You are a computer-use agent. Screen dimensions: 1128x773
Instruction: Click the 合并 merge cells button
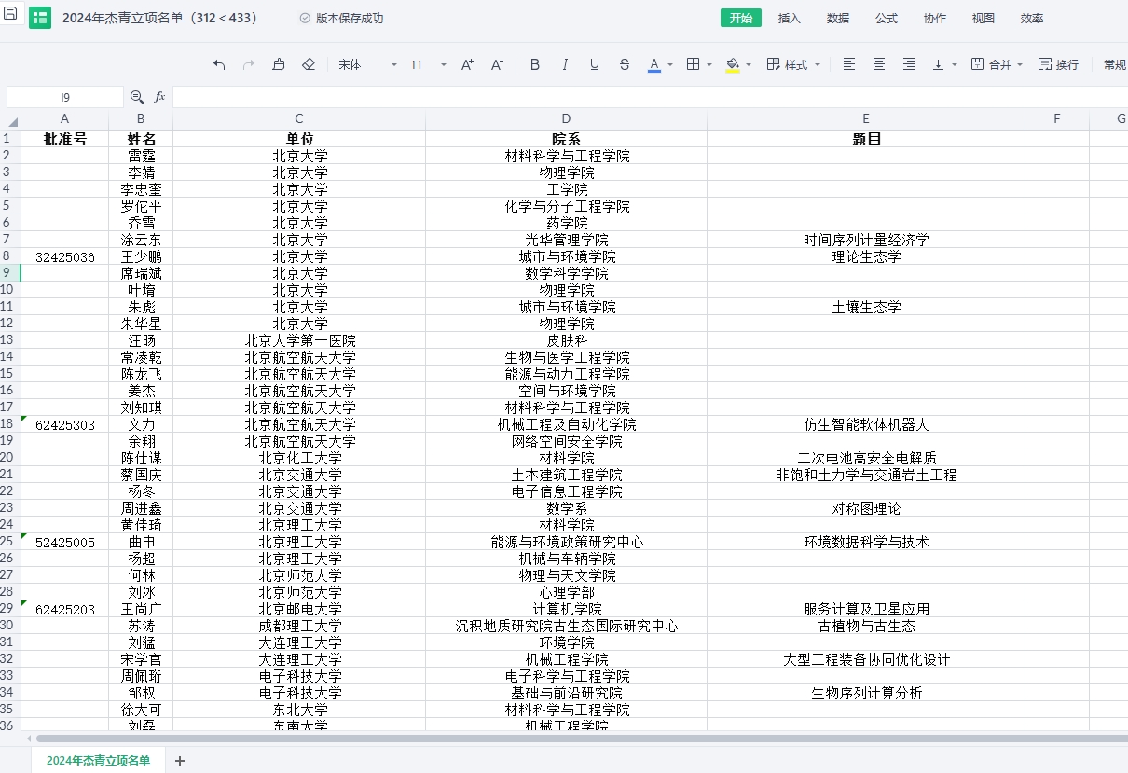pyautogui.click(x=991, y=64)
